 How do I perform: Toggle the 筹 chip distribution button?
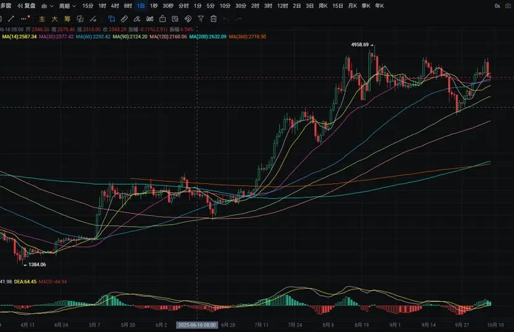pos(67,19)
